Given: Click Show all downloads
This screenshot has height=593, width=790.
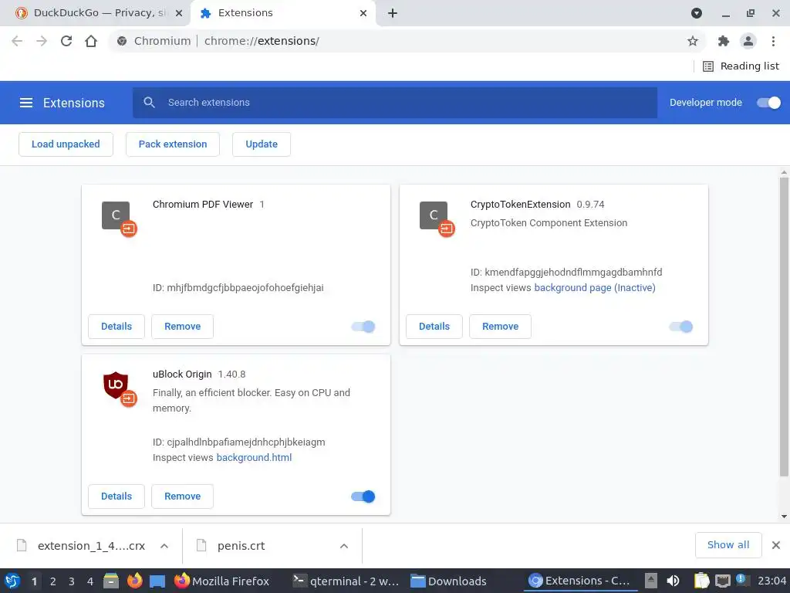Looking at the screenshot, I should click(x=728, y=544).
